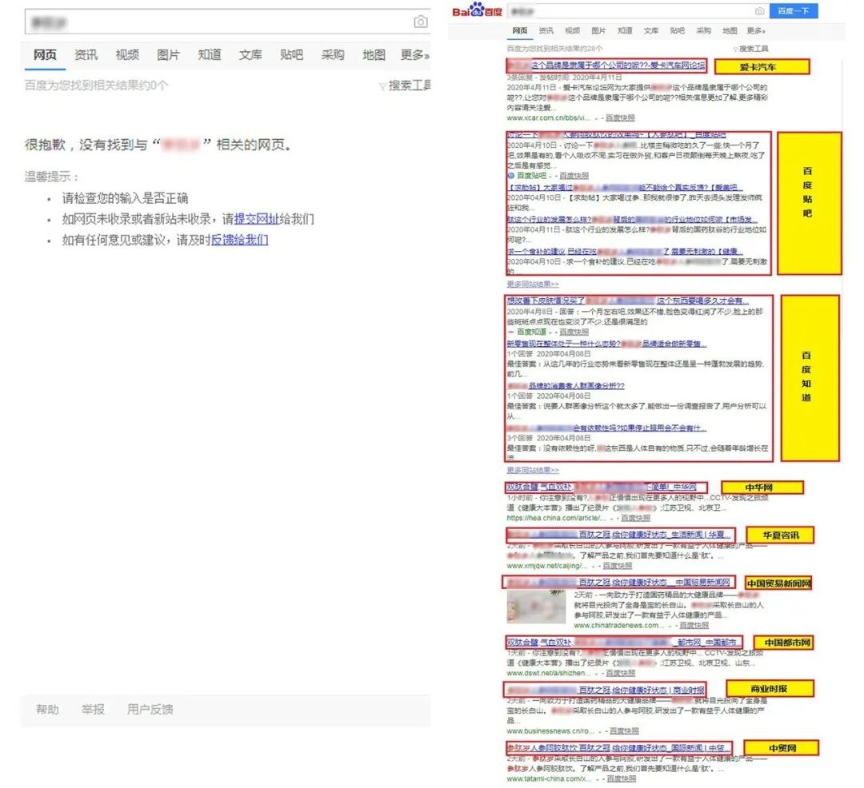Open the 求一个食补的建议 result link
The width and height of the screenshot is (864, 788).
pos(625,252)
